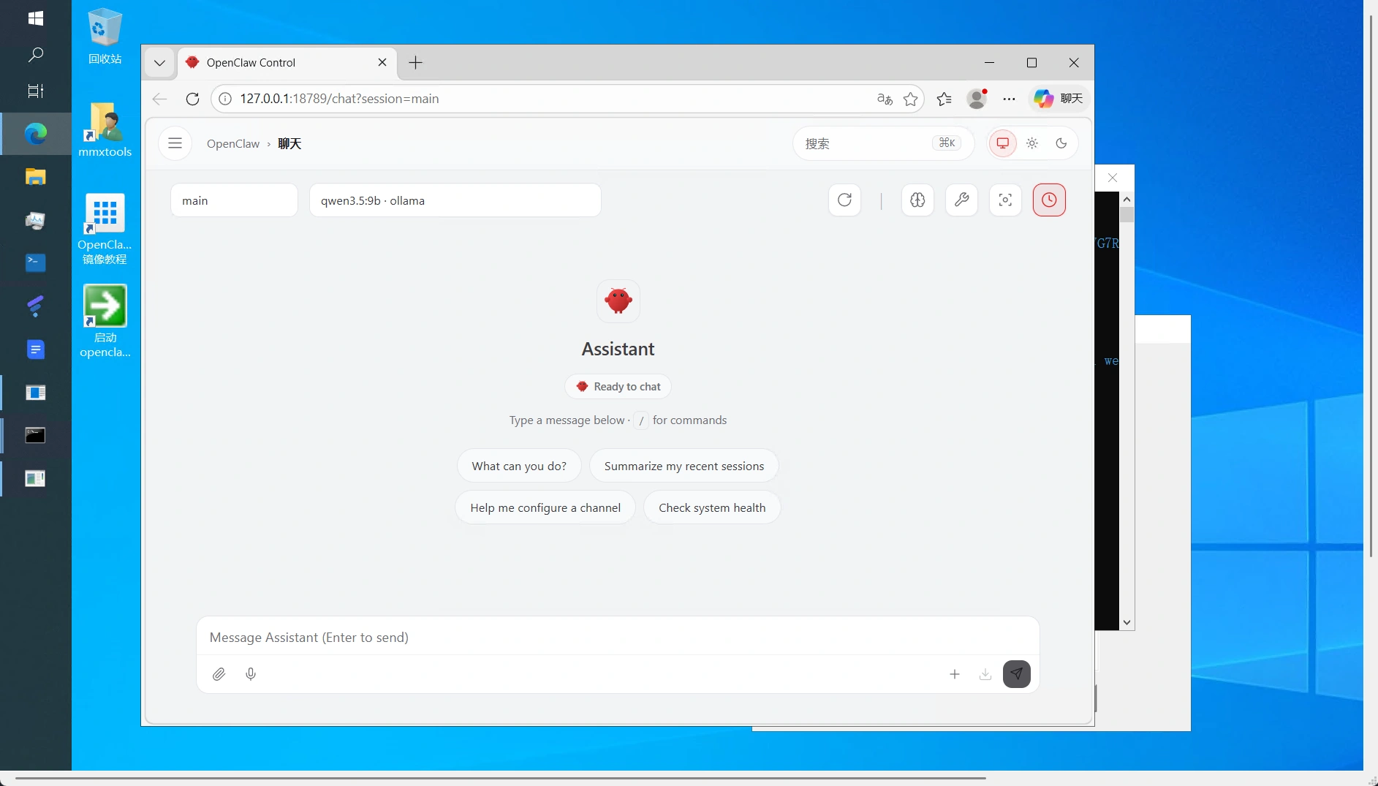1378x786 pixels.
Task: Reload the page with the browser refresh icon
Action: [x=192, y=99]
